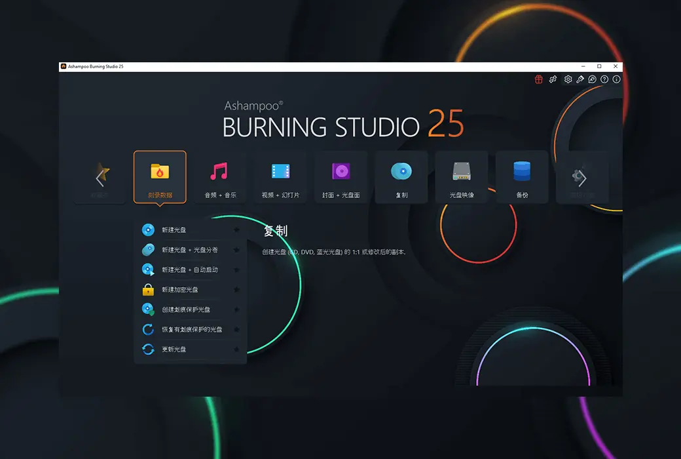Viewport: 681px width, 459px height.
Task: Click the 复制 heading text
Action: [x=276, y=231]
